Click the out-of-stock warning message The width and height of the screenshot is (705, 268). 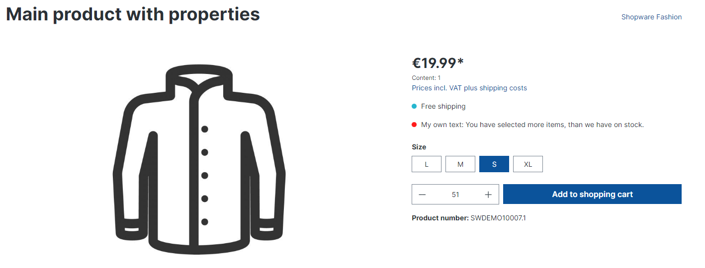532,125
